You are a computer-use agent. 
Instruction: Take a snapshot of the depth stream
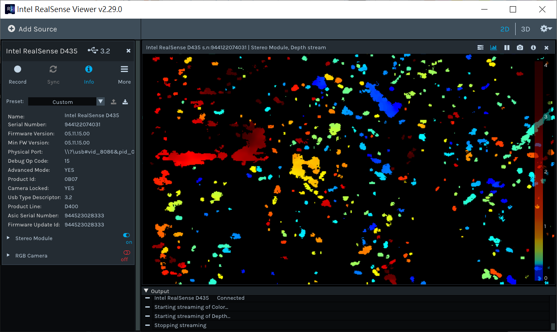click(520, 47)
